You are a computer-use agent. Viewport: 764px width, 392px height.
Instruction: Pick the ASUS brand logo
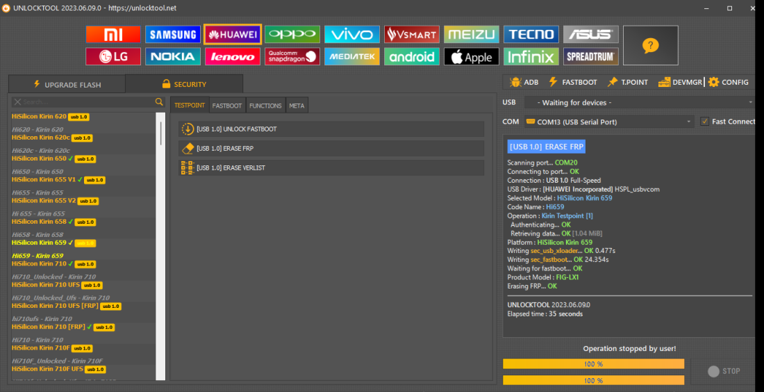(591, 34)
